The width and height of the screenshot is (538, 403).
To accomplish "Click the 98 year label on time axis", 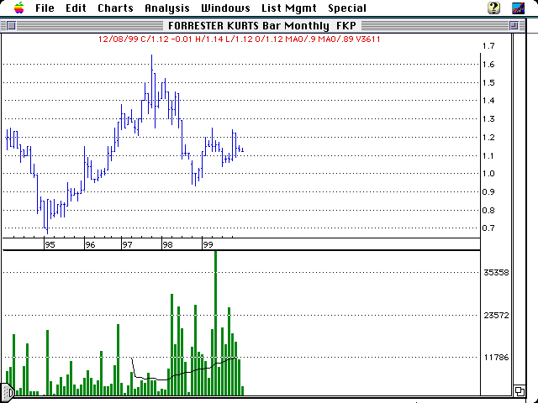I will pos(167,245).
